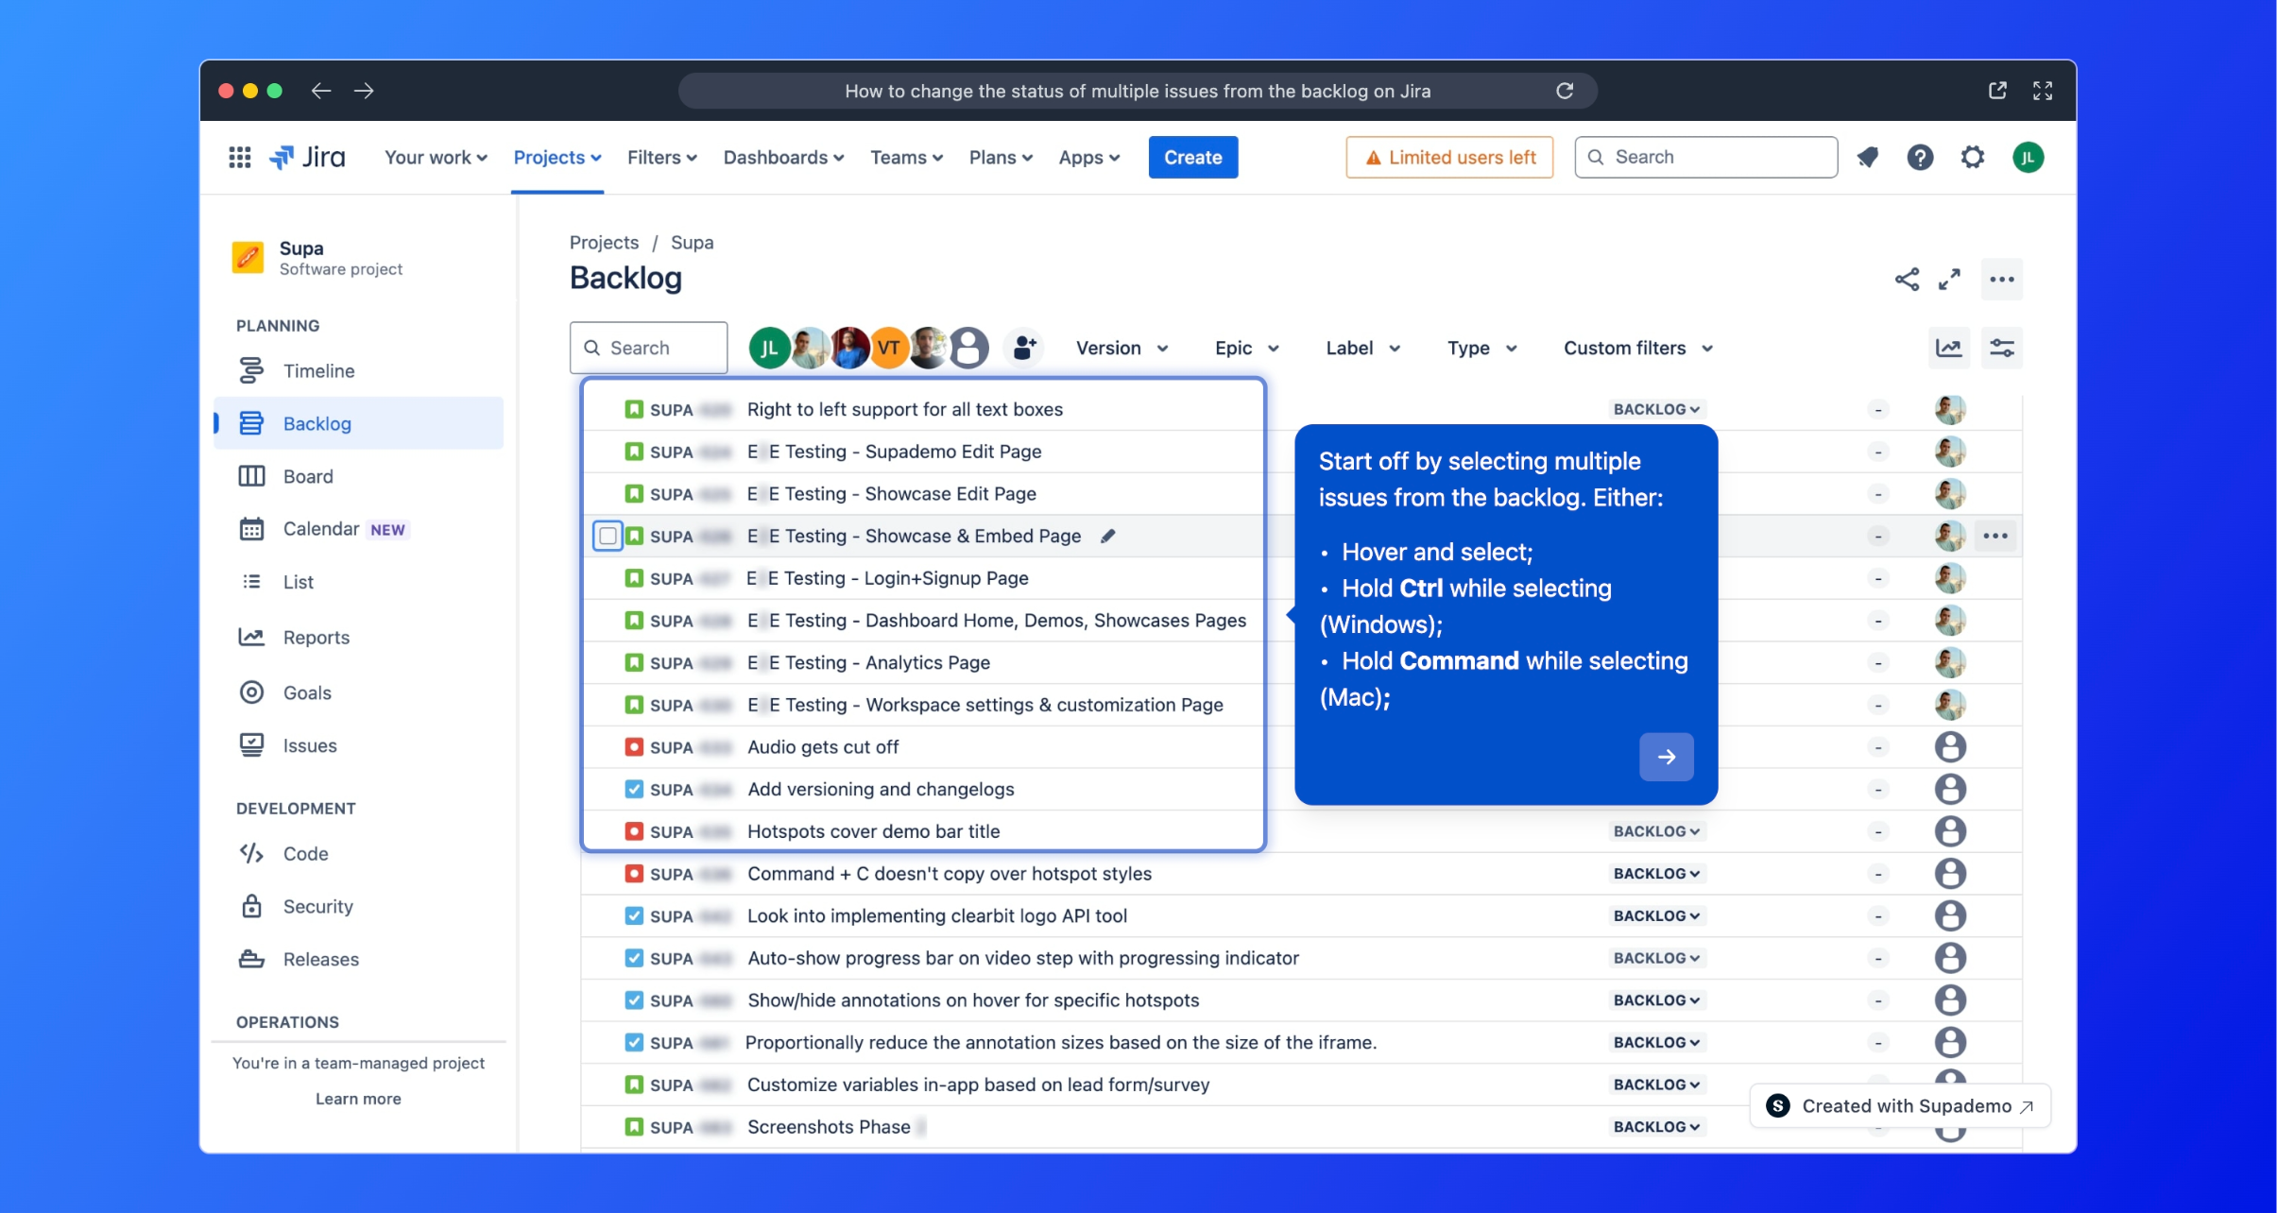Switch to the Teams menu
Viewport: 2277px width, 1213px height.
point(905,157)
